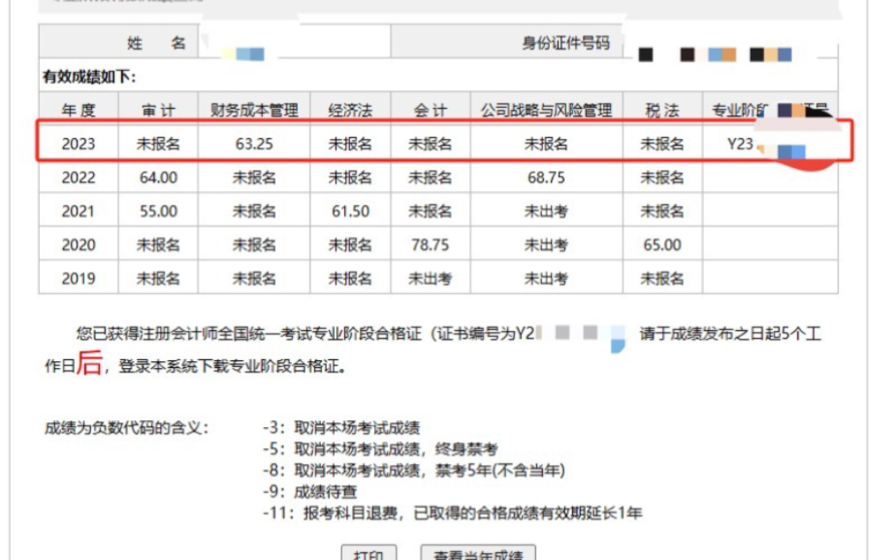The height and width of the screenshot is (560, 896).
Task: Click the 64.00 audit score for 2022
Action: click(158, 178)
